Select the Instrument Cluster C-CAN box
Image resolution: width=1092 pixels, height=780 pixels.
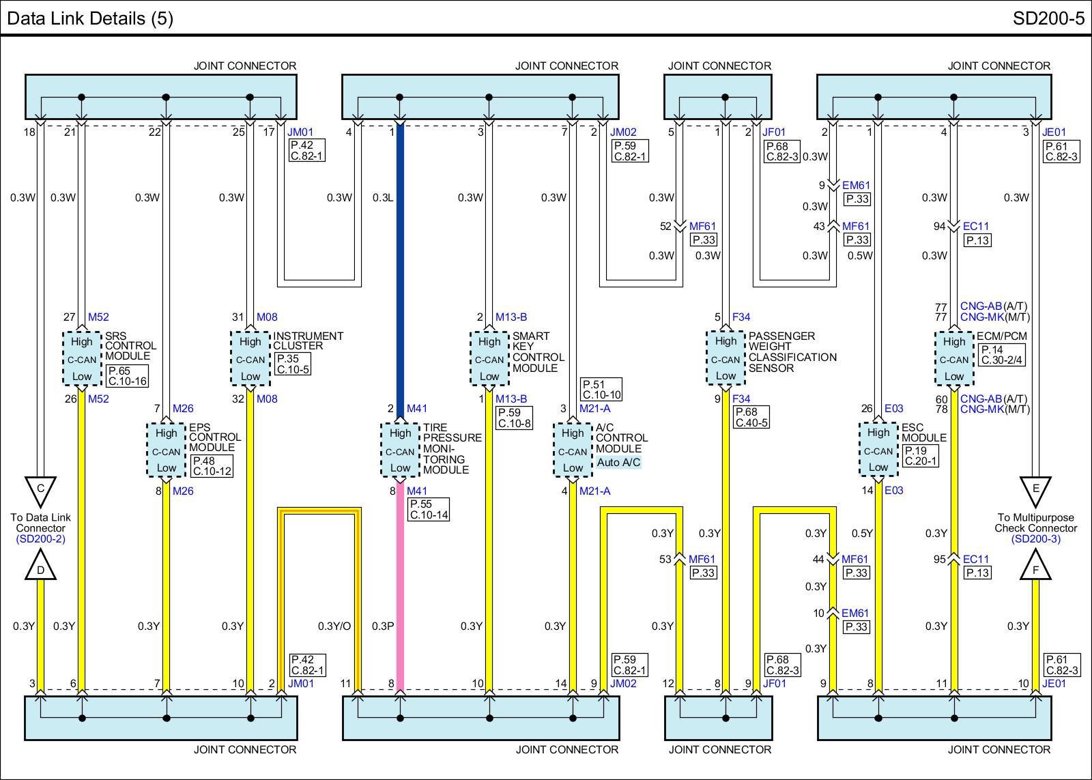click(250, 359)
